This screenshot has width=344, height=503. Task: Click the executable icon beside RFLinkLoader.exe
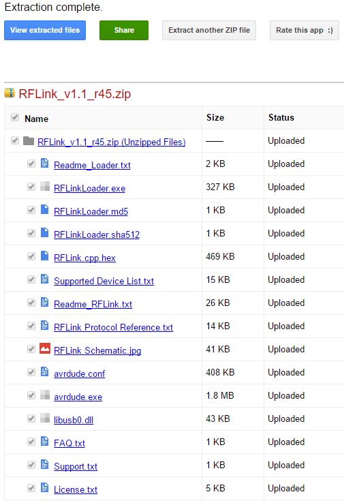pyautogui.click(x=45, y=186)
